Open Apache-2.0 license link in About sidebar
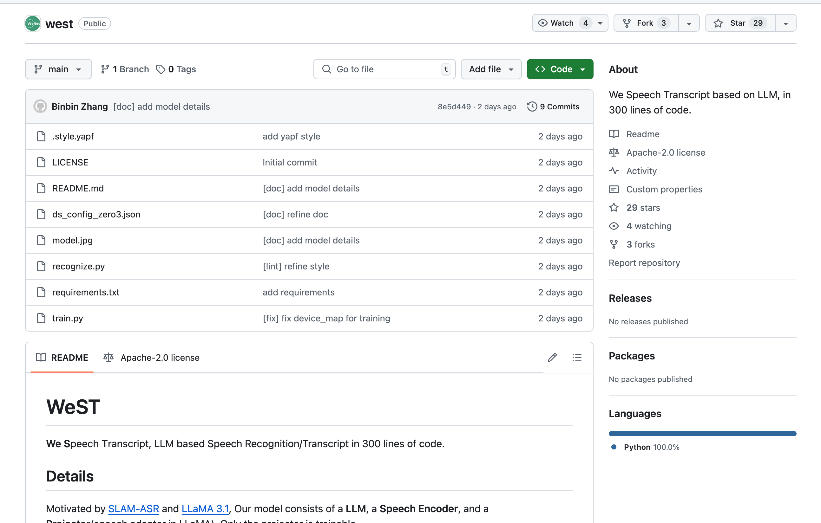This screenshot has width=821, height=523. (657, 152)
